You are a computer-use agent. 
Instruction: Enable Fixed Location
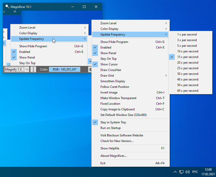[130, 104]
